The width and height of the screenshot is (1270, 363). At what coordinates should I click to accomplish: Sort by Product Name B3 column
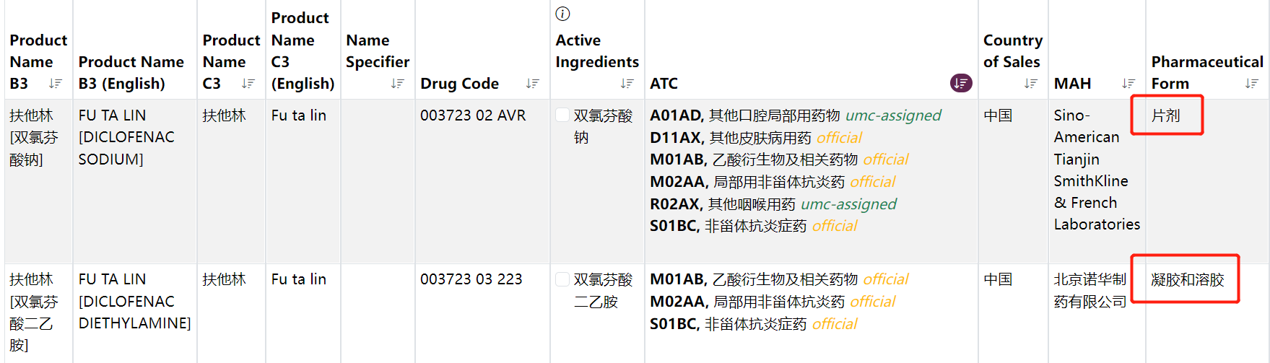[56, 84]
